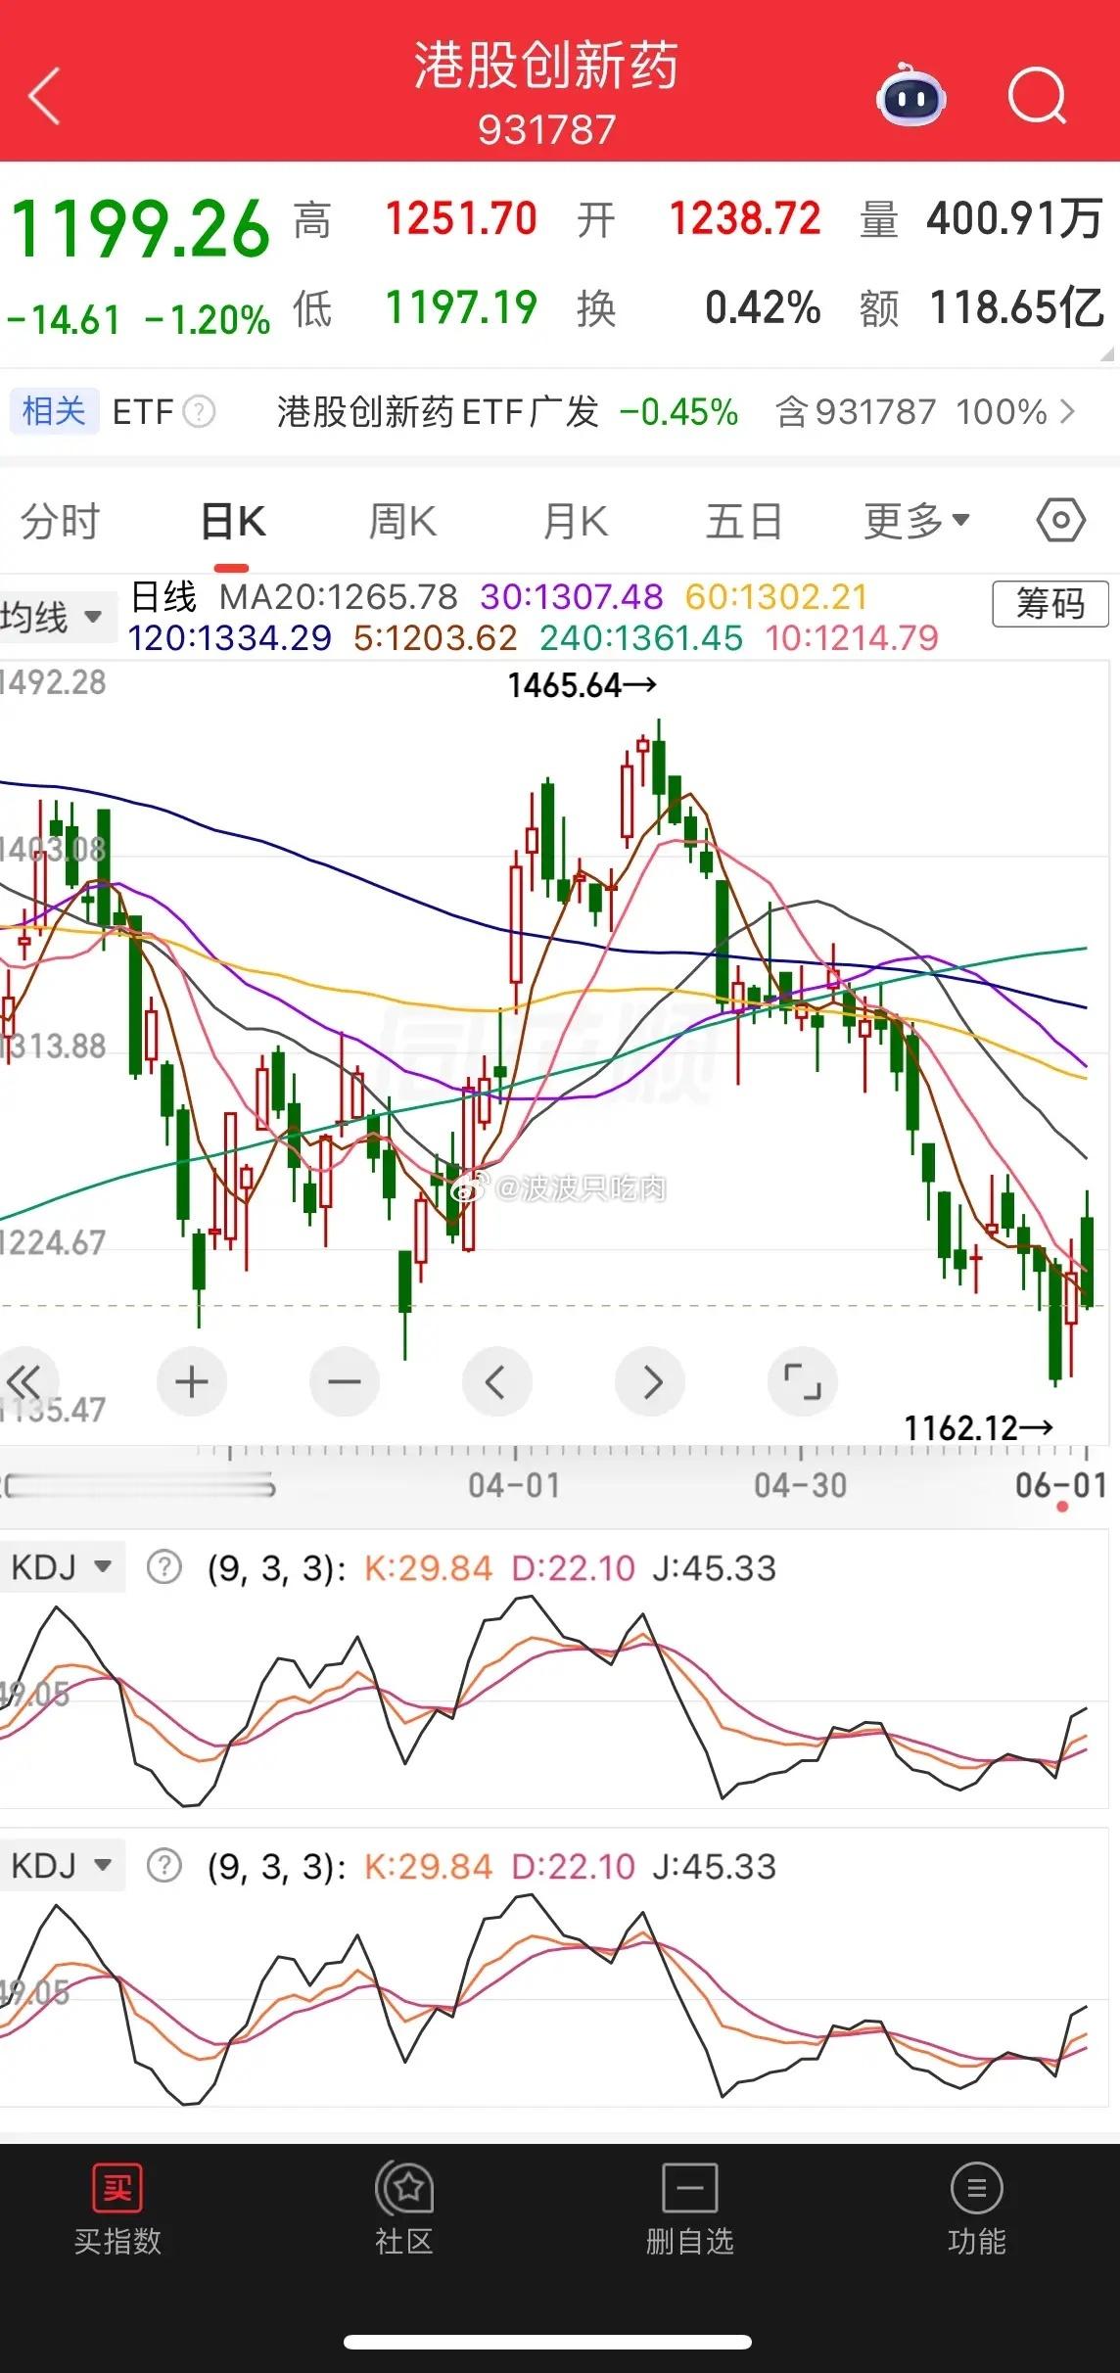
Task: Open chart settings hexagon icon
Action: click(1060, 520)
